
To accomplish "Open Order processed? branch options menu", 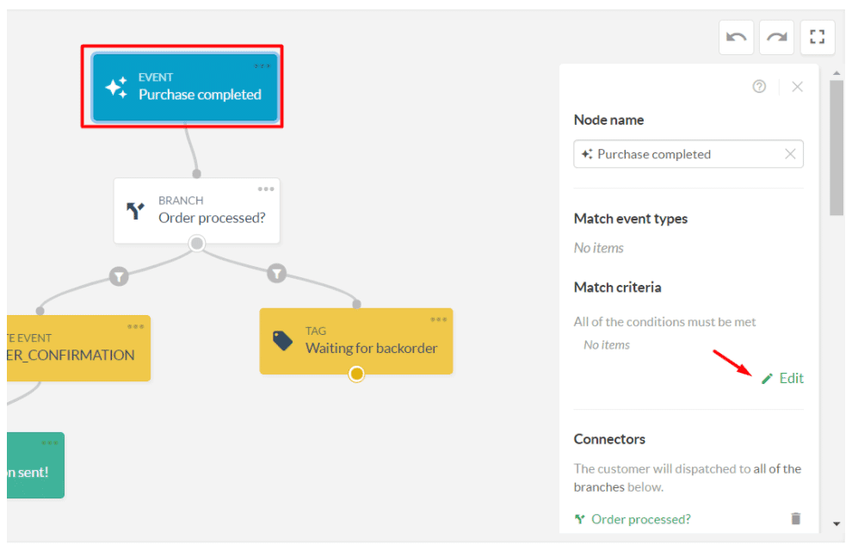I will [266, 189].
